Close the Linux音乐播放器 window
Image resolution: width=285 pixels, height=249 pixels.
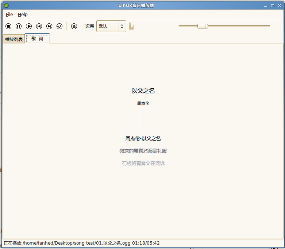tap(280, 5)
